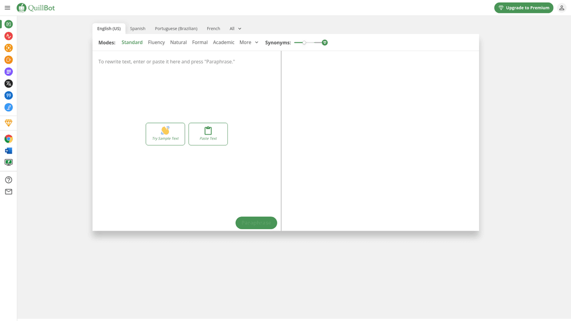Select the Fluency mode
The image size is (571, 321).
[156, 42]
